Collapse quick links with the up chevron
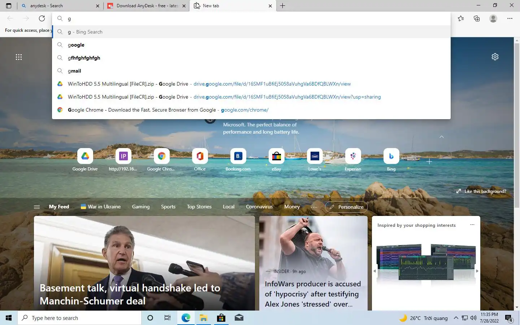520x325 pixels. coord(441,137)
